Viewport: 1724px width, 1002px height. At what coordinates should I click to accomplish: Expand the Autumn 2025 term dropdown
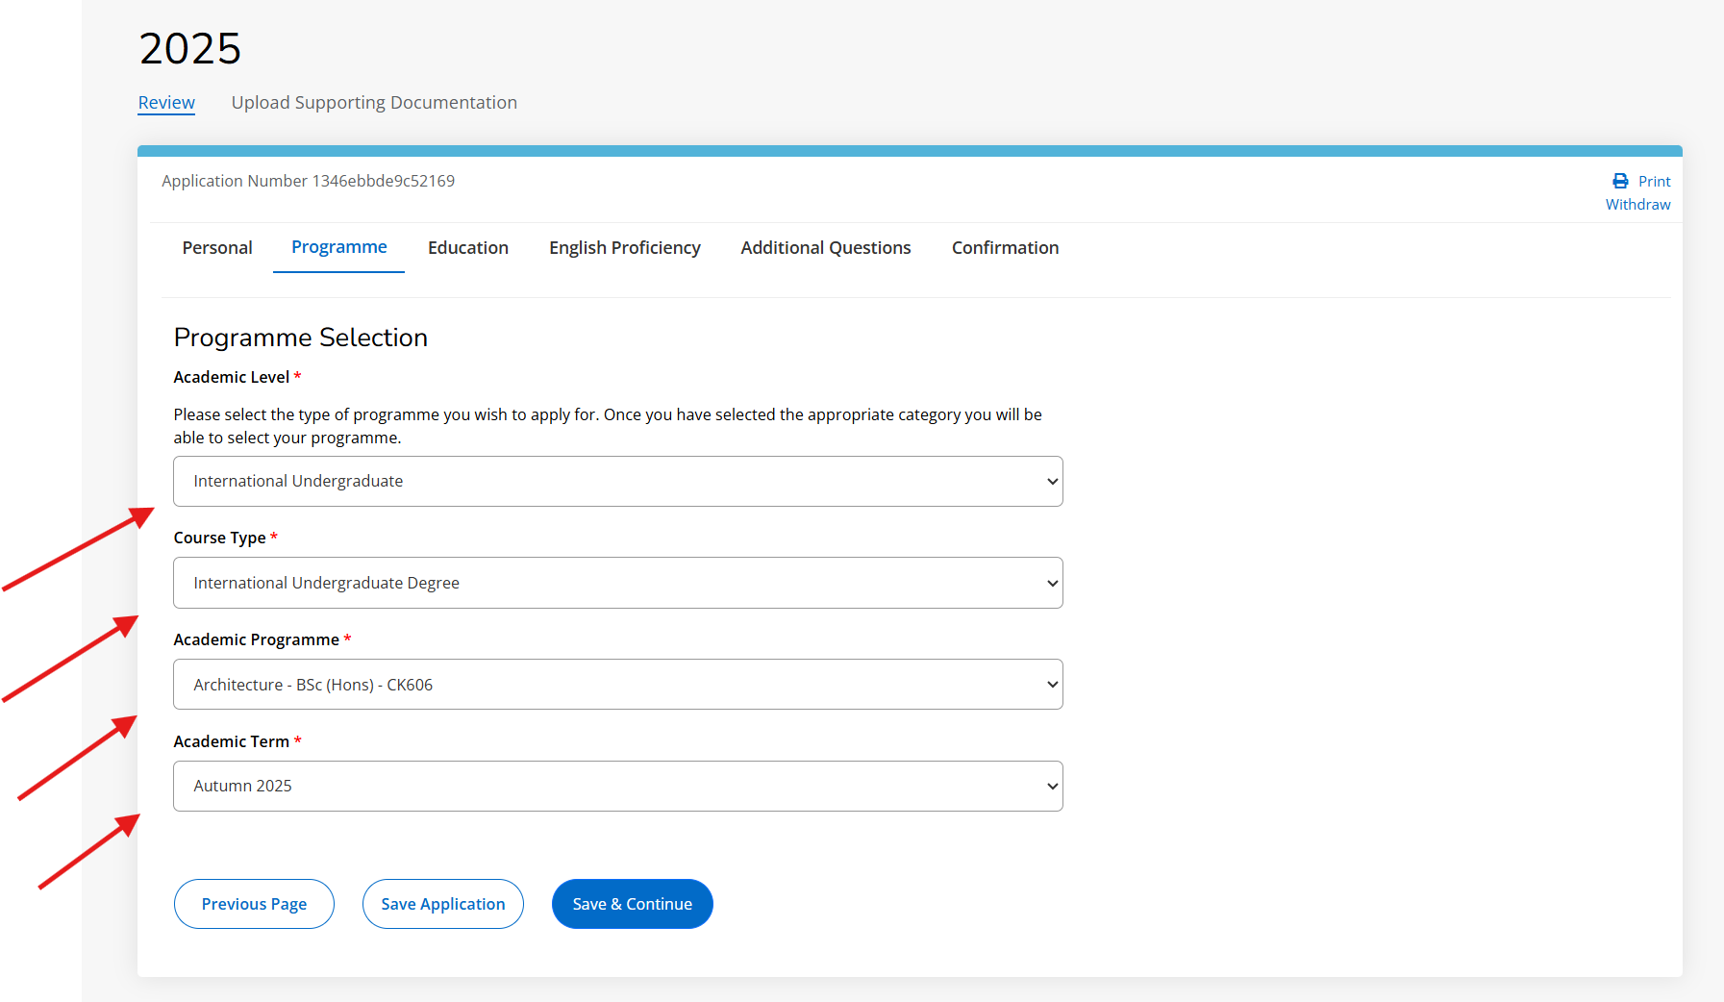click(x=617, y=787)
